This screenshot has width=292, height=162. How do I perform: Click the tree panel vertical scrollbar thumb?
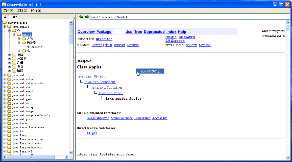[71, 34]
